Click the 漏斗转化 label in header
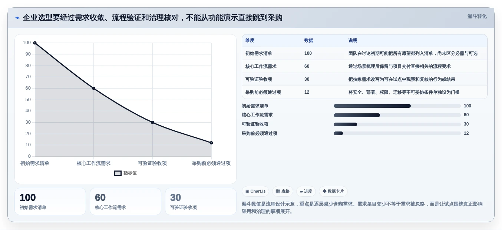 477,16
